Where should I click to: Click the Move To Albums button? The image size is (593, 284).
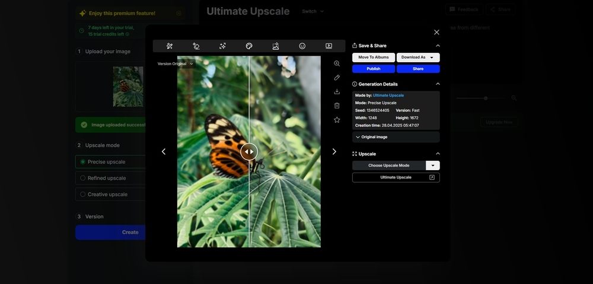click(x=374, y=58)
